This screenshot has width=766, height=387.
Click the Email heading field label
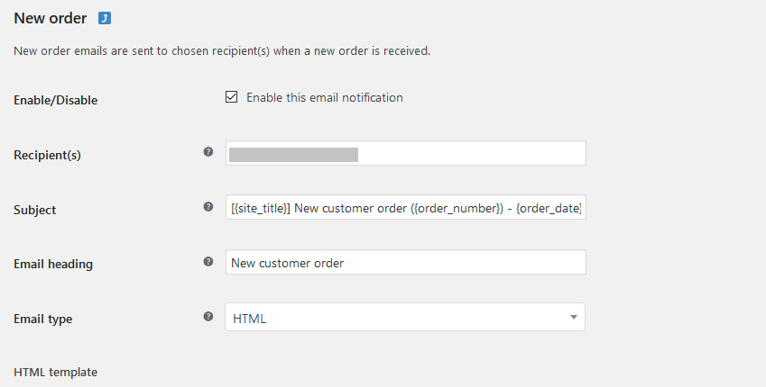point(53,264)
